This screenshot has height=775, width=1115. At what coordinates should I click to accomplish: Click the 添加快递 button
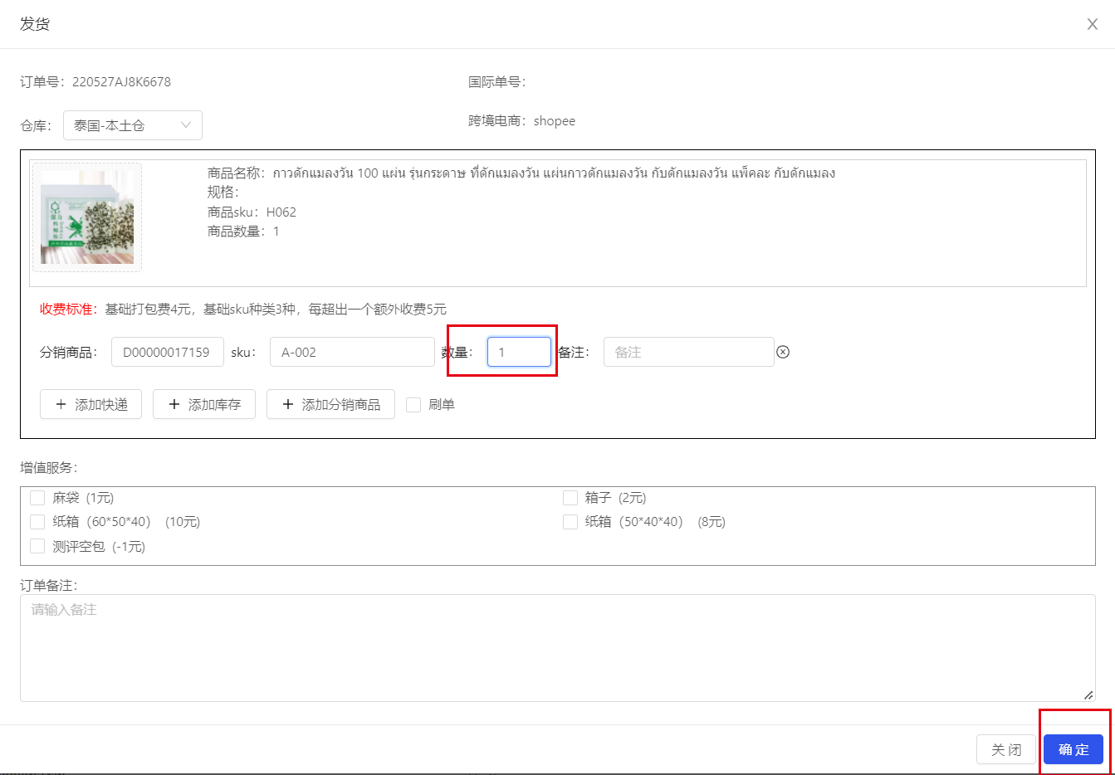(x=90, y=404)
